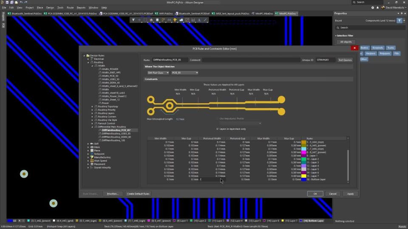Click the rule Name input field
The width and height of the screenshot is (408, 229).
tap(170, 60)
